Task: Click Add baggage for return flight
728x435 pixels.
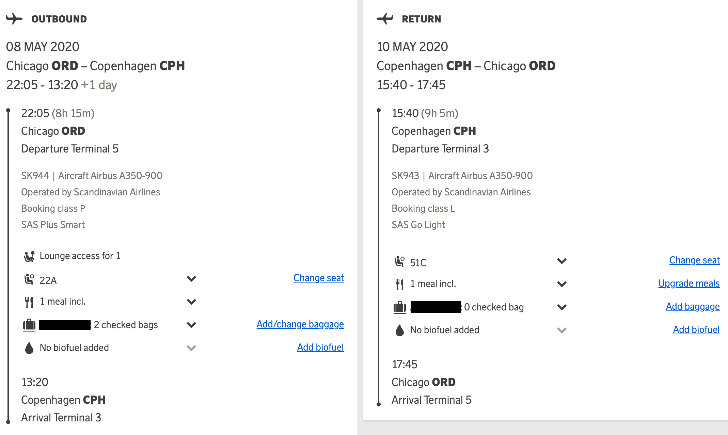Action: pos(693,307)
